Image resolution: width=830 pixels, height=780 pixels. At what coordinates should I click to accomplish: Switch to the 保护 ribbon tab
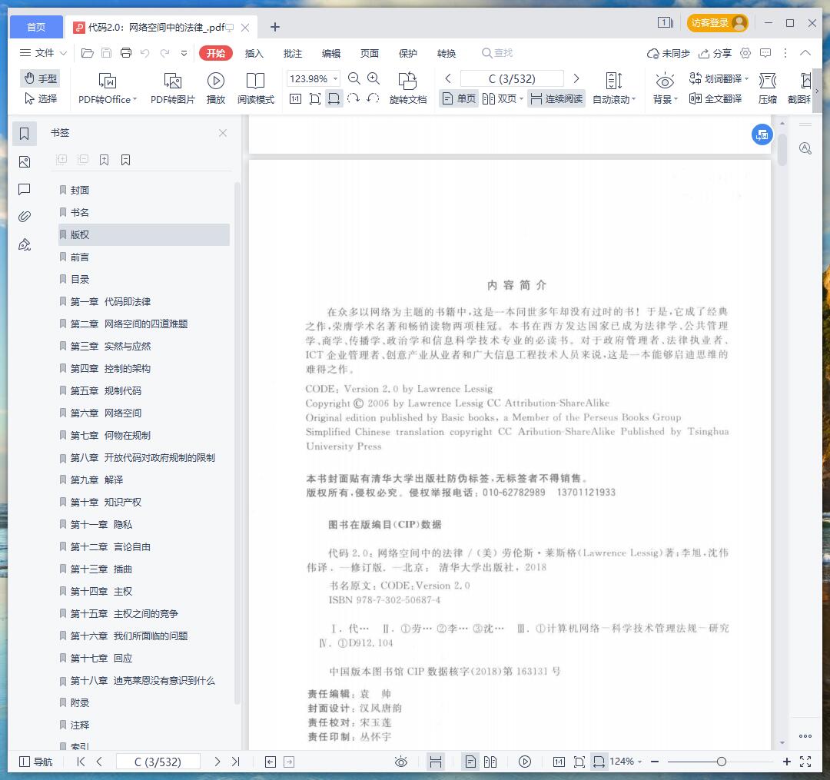(x=407, y=54)
